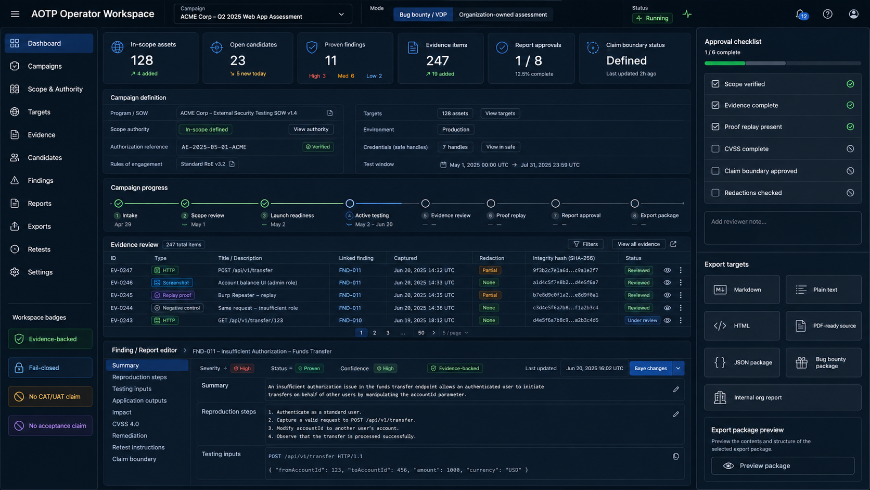
Task: Click the View targets button
Action: tap(500, 114)
